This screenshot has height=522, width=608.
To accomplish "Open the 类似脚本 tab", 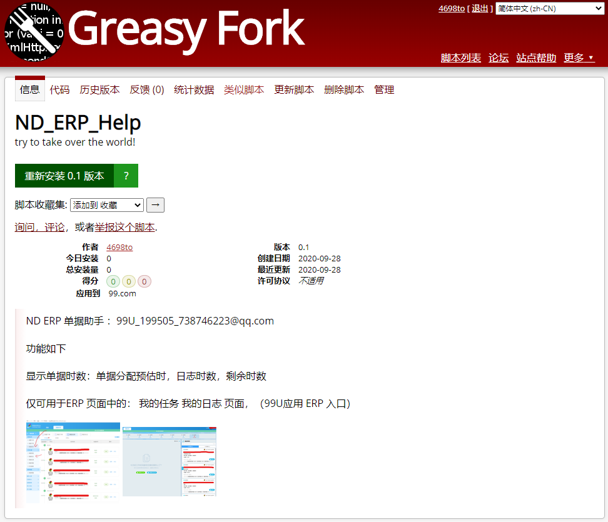I will (244, 90).
